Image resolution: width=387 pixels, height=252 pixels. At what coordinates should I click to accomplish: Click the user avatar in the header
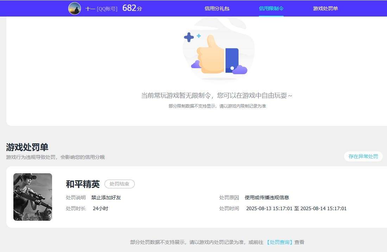coord(75,8)
